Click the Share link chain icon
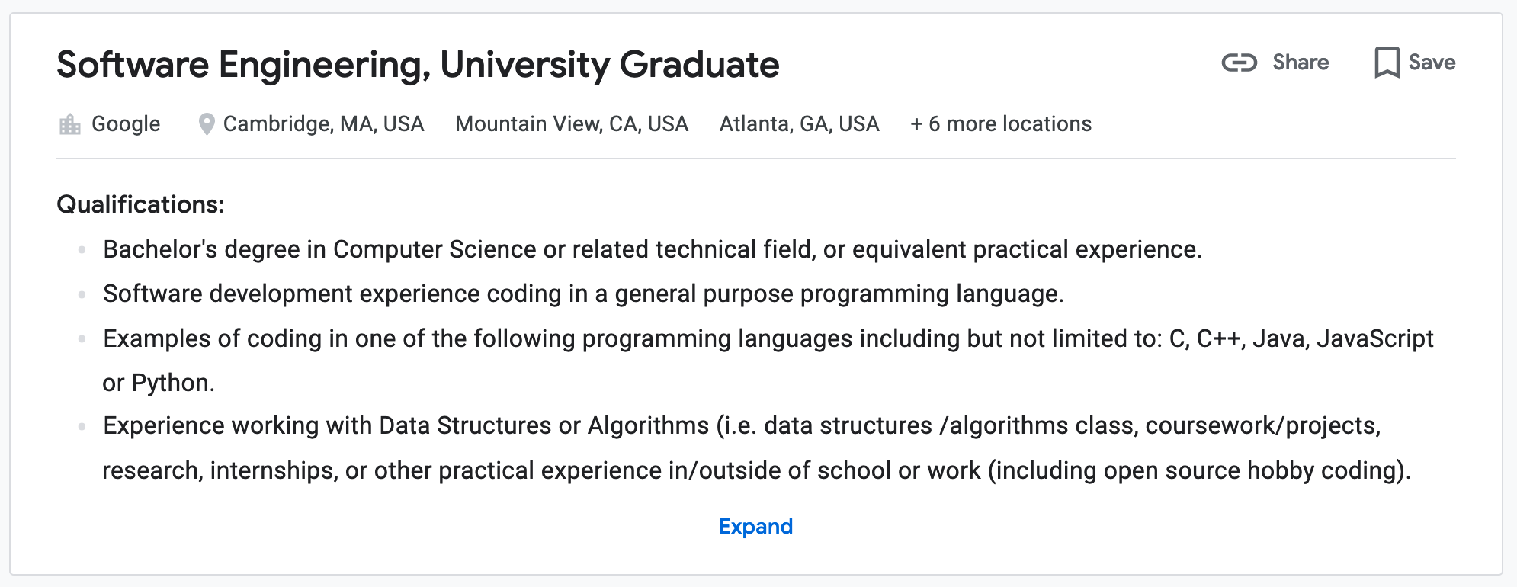The width and height of the screenshot is (1517, 587). pyautogui.click(x=1239, y=63)
